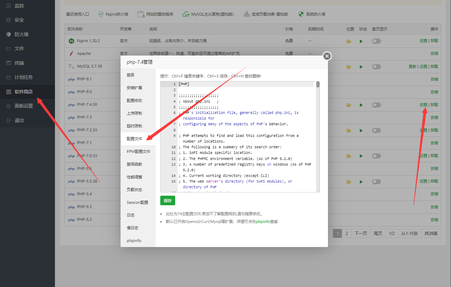Switch to the FPM配置文件 tab

(138, 151)
